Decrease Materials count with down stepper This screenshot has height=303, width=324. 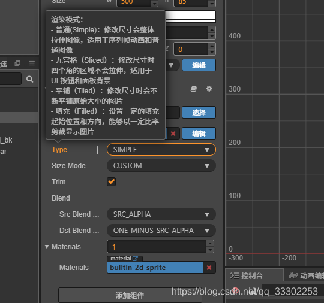[x=210, y=250]
